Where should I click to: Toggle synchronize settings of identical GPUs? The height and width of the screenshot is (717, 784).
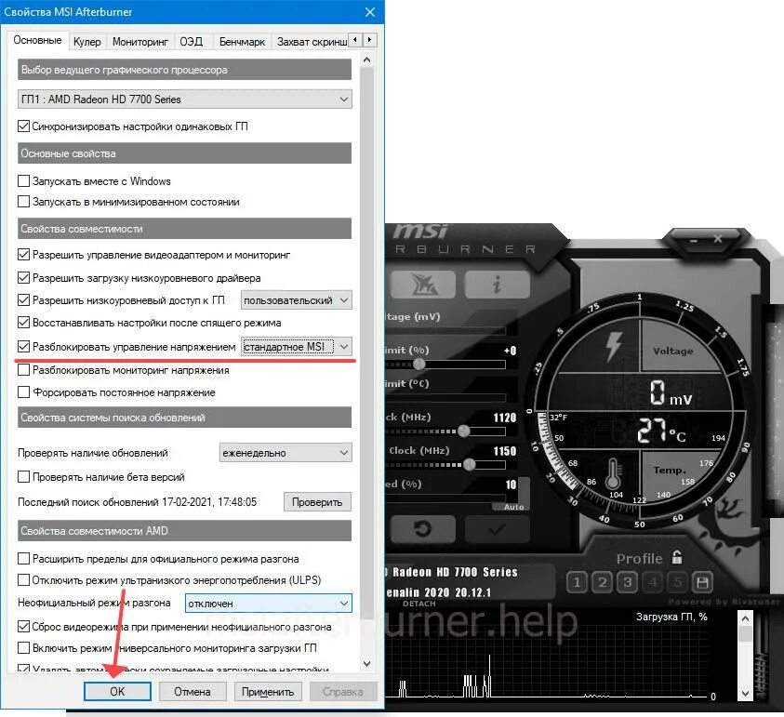(23, 126)
